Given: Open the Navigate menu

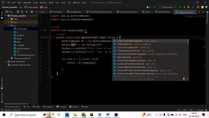Looking at the screenshot, I should coord(27,3).
